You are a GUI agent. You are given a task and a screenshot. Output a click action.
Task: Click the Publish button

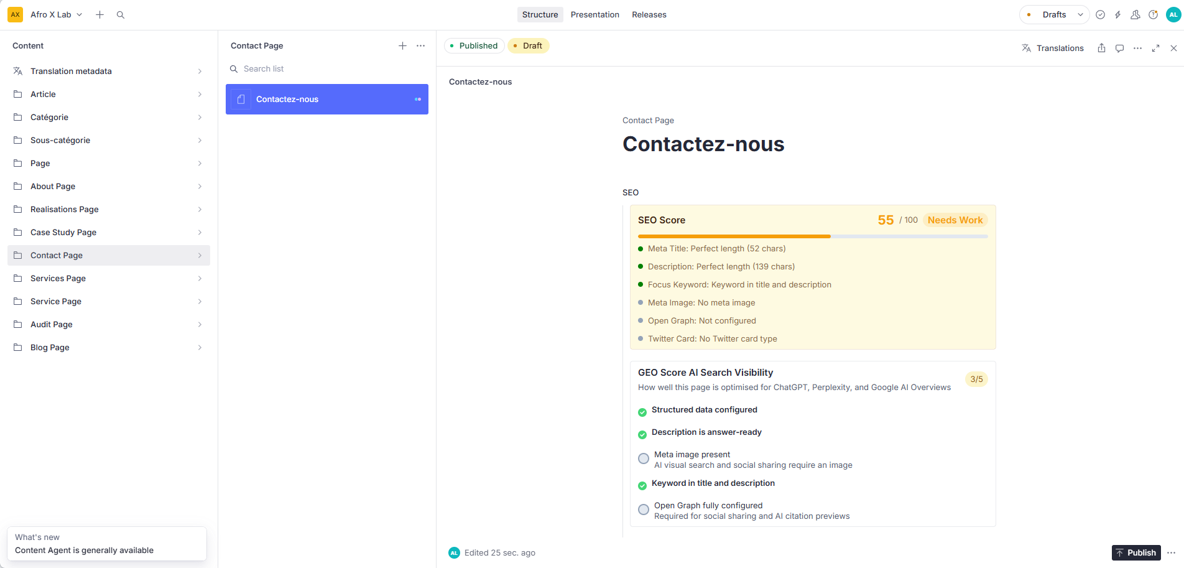pyautogui.click(x=1136, y=552)
